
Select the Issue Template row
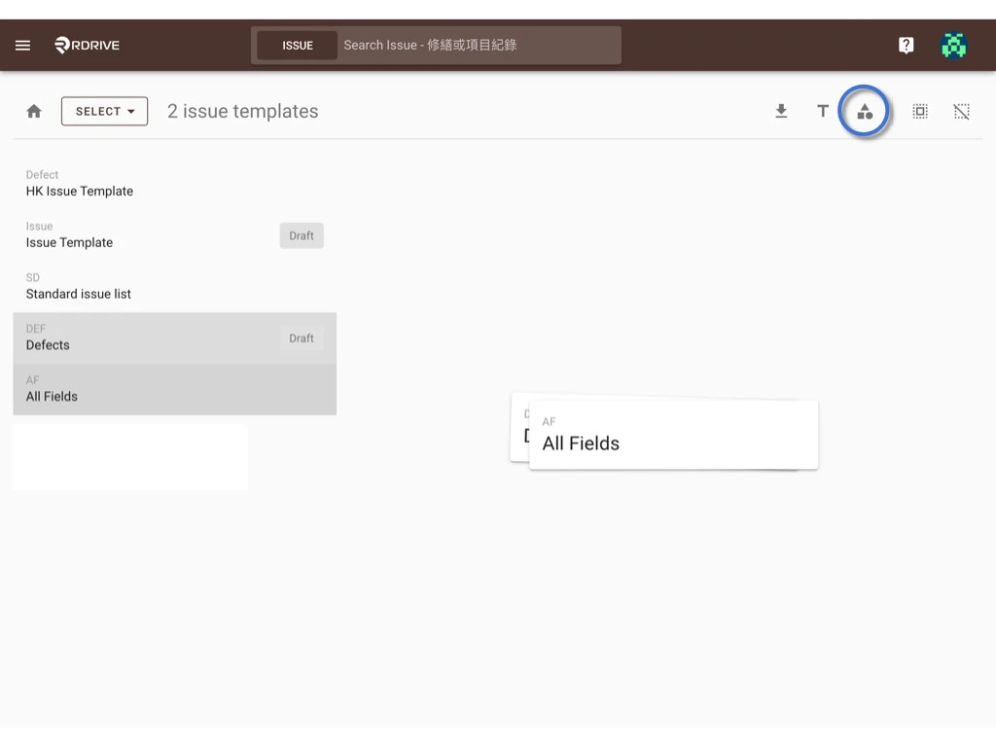coord(175,235)
